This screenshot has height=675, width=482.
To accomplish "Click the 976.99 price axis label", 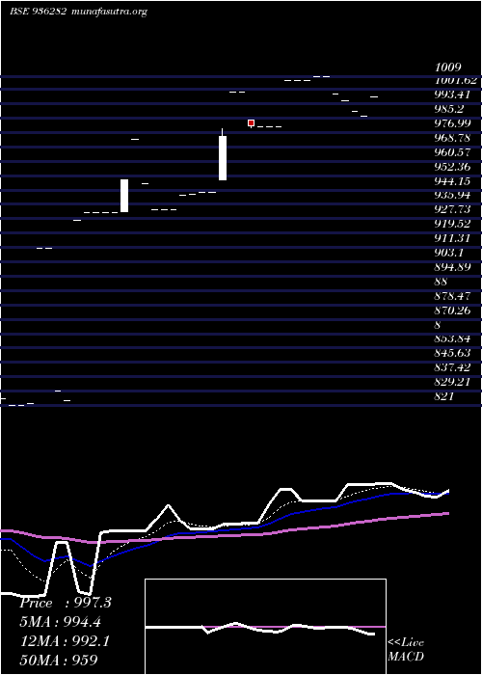I will (452, 124).
